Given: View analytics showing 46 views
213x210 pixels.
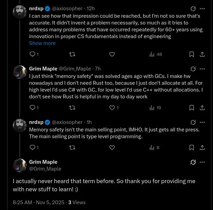Looking at the screenshot, I should (x=156, y=54).
